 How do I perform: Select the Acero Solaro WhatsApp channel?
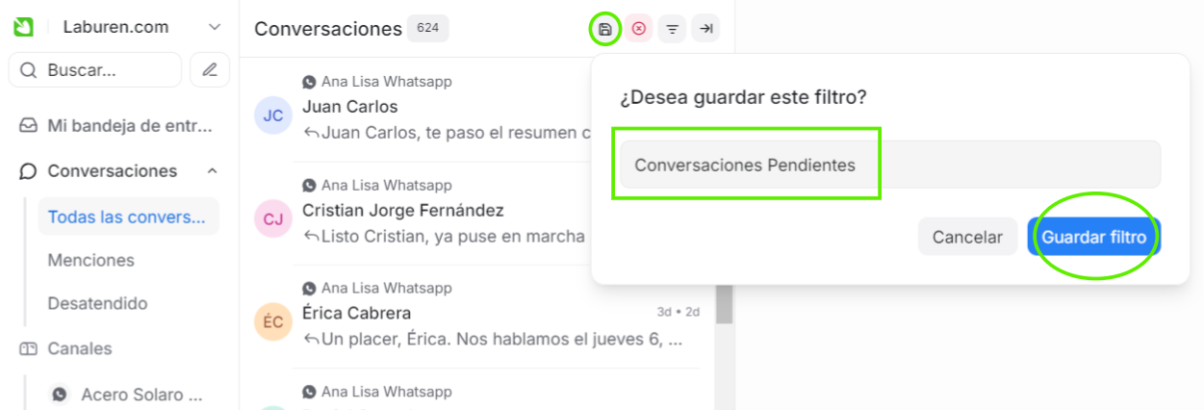click(x=142, y=395)
